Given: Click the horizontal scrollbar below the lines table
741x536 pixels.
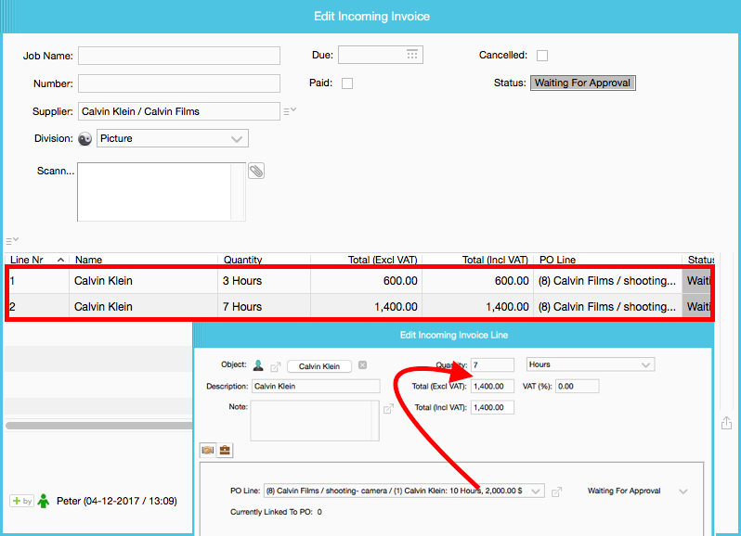Looking at the screenshot, I should (x=99, y=426).
